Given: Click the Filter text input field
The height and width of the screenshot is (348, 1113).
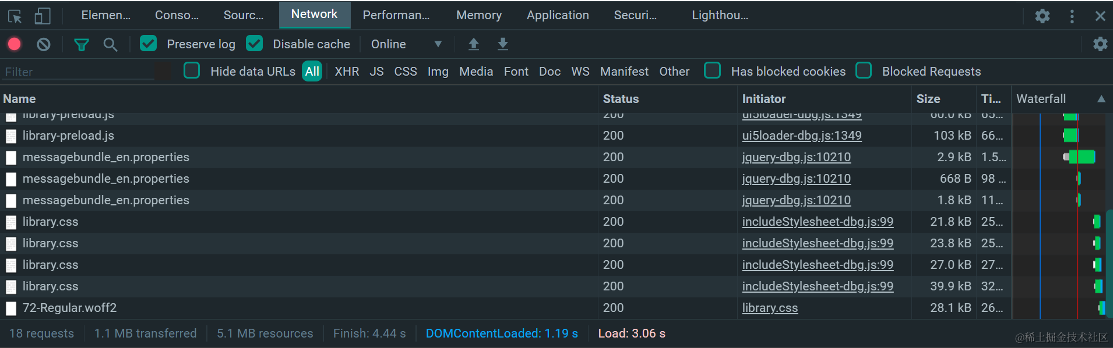Looking at the screenshot, I should [x=79, y=72].
